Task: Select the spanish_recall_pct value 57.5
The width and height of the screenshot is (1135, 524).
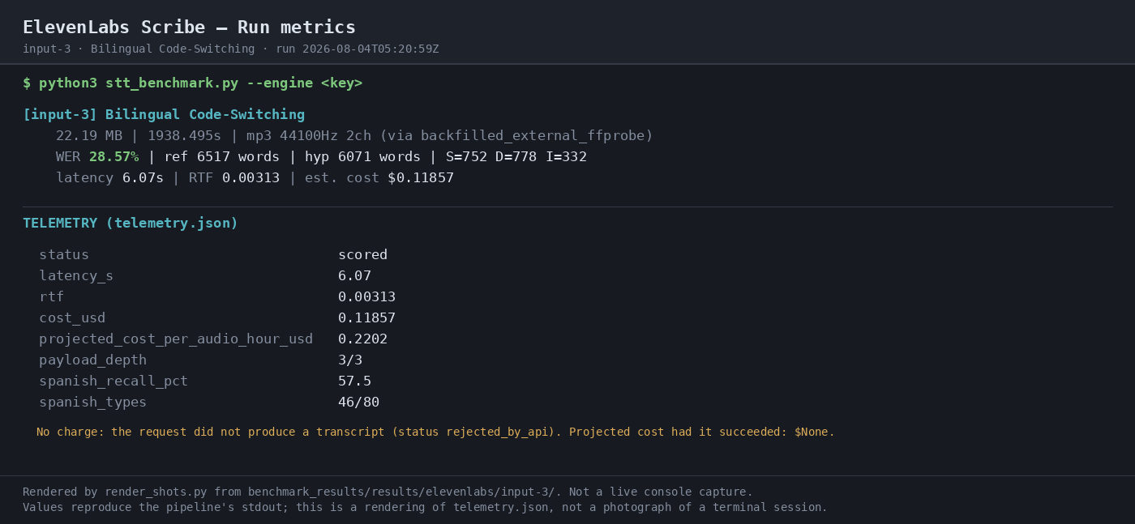Action: point(354,381)
